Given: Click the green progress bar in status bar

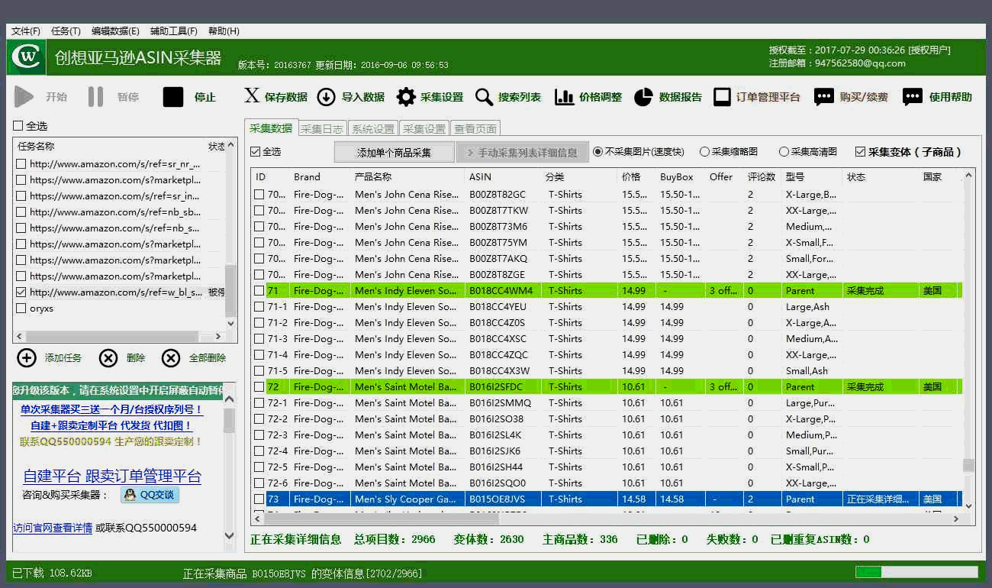Looking at the screenshot, I should tap(916, 572).
